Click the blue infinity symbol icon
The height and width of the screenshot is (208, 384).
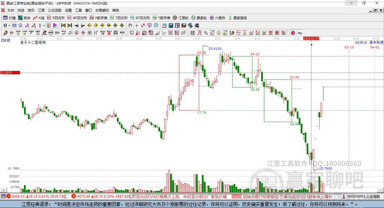[x=300, y=33]
